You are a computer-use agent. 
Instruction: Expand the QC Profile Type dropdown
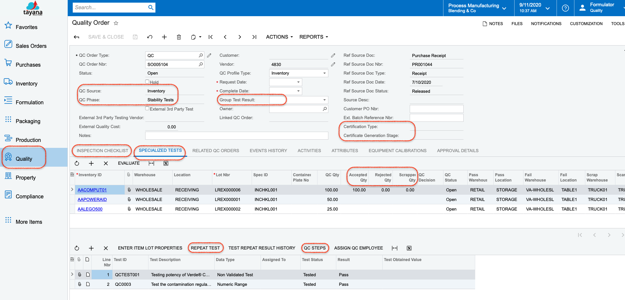[324, 73]
